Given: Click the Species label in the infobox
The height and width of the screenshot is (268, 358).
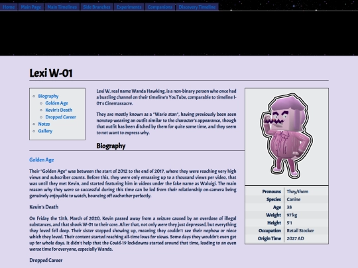Looking at the screenshot, I should (274, 199).
